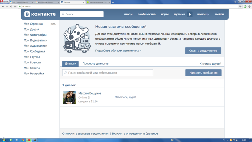Image resolution: width=252 pixels, height=142 pixels.
Task: Open люди in top menu
Action: click(128, 14)
